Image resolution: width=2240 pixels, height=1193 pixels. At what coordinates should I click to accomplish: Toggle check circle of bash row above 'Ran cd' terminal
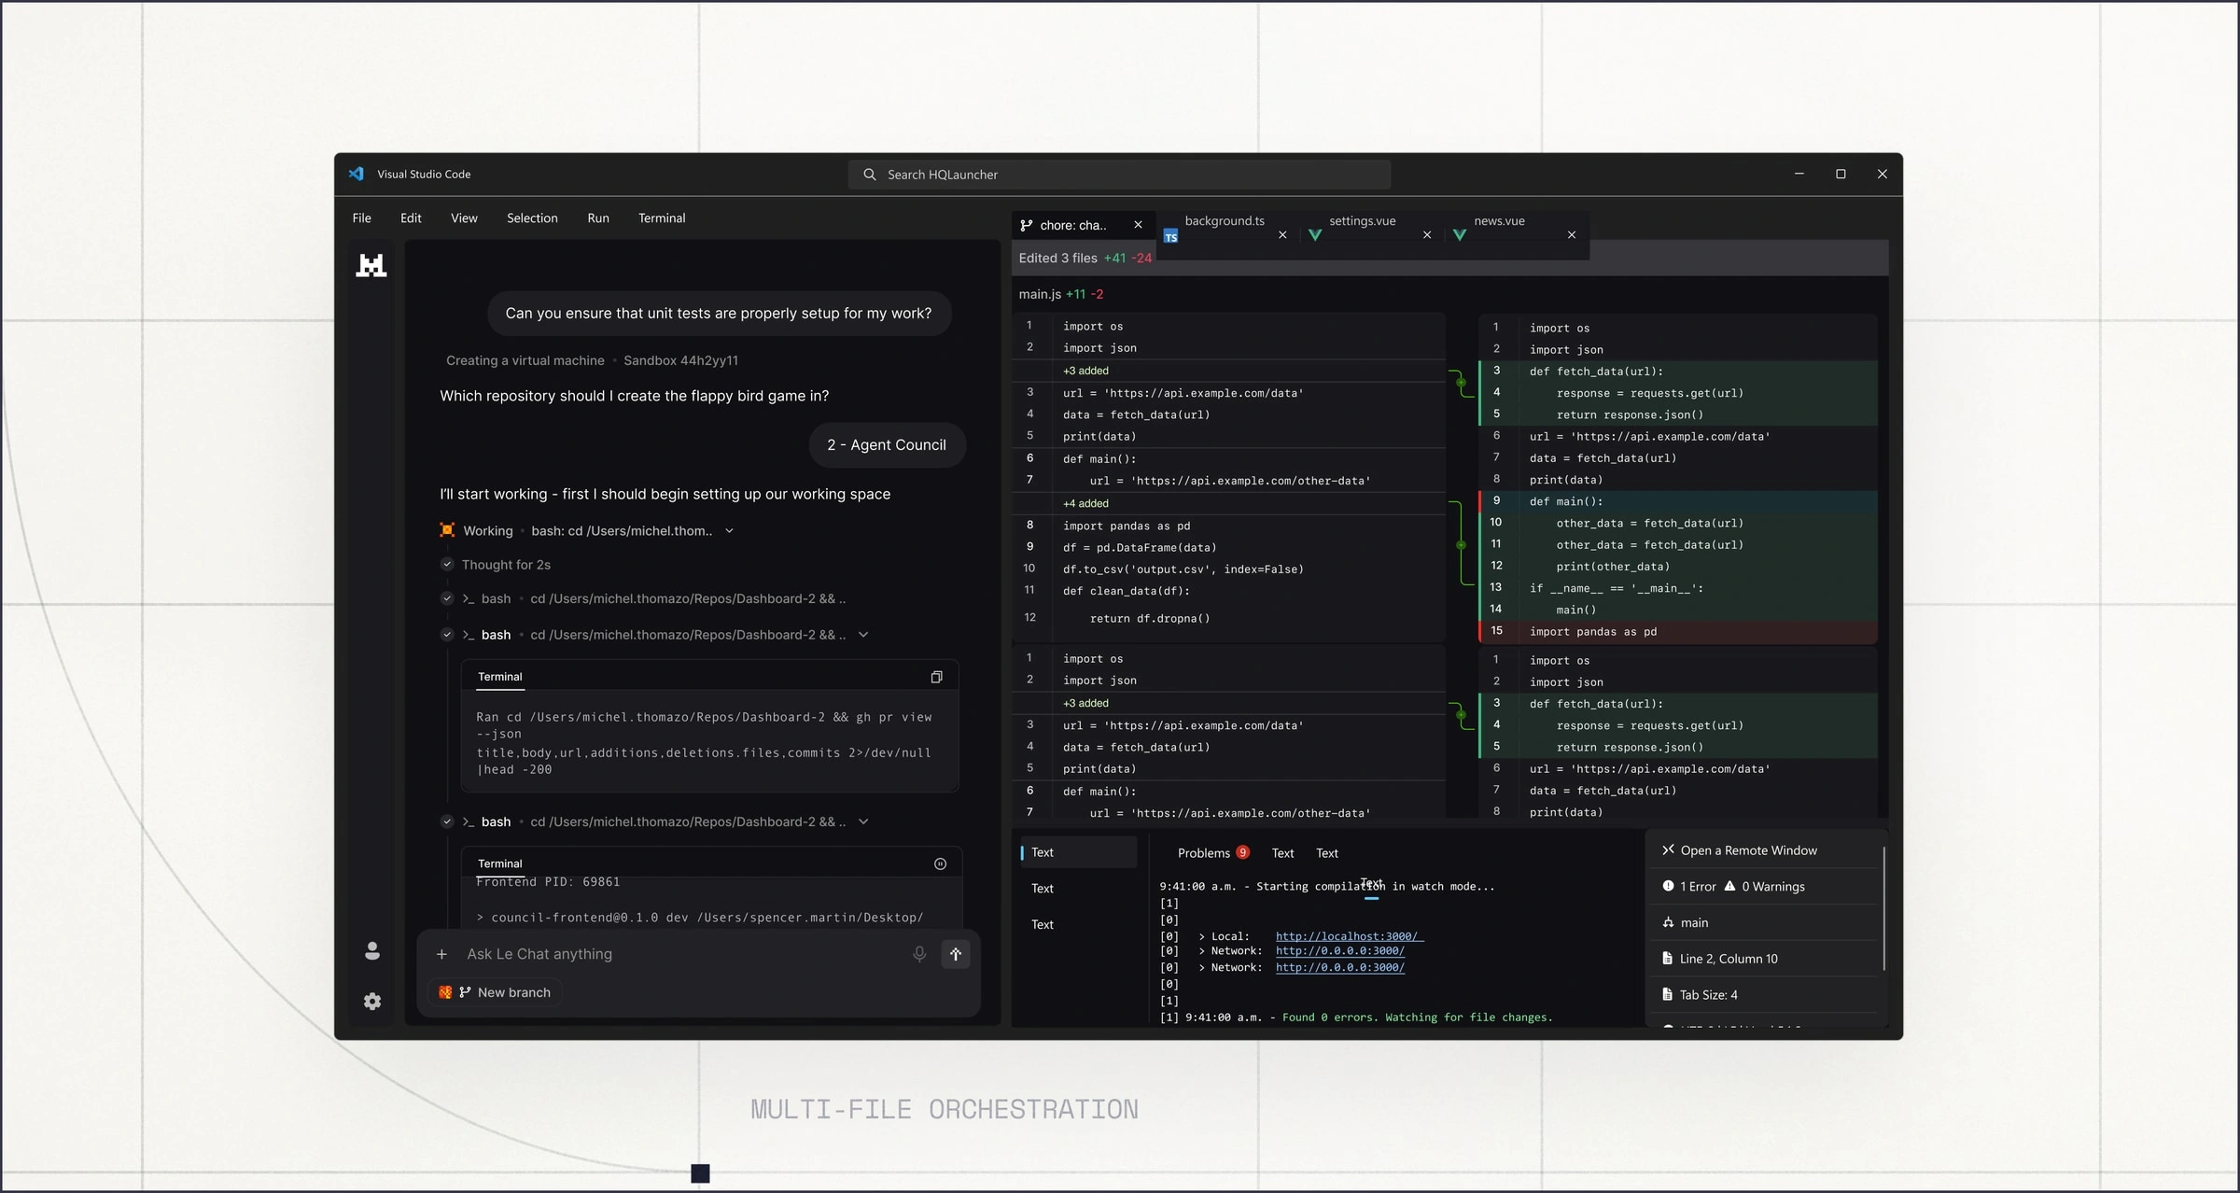447,635
